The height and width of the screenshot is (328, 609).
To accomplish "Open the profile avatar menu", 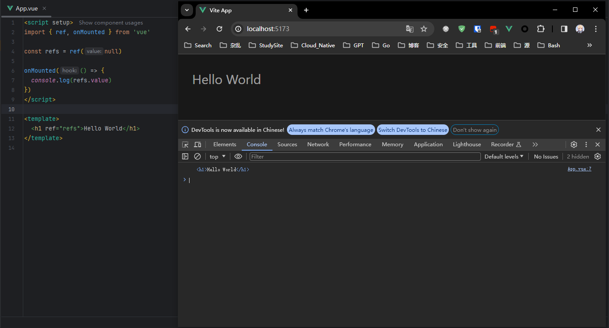I will tap(580, 29).
